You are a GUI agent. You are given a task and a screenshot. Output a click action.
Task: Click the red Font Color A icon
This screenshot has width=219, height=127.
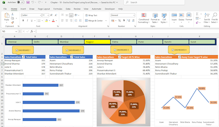click(53, 21)
